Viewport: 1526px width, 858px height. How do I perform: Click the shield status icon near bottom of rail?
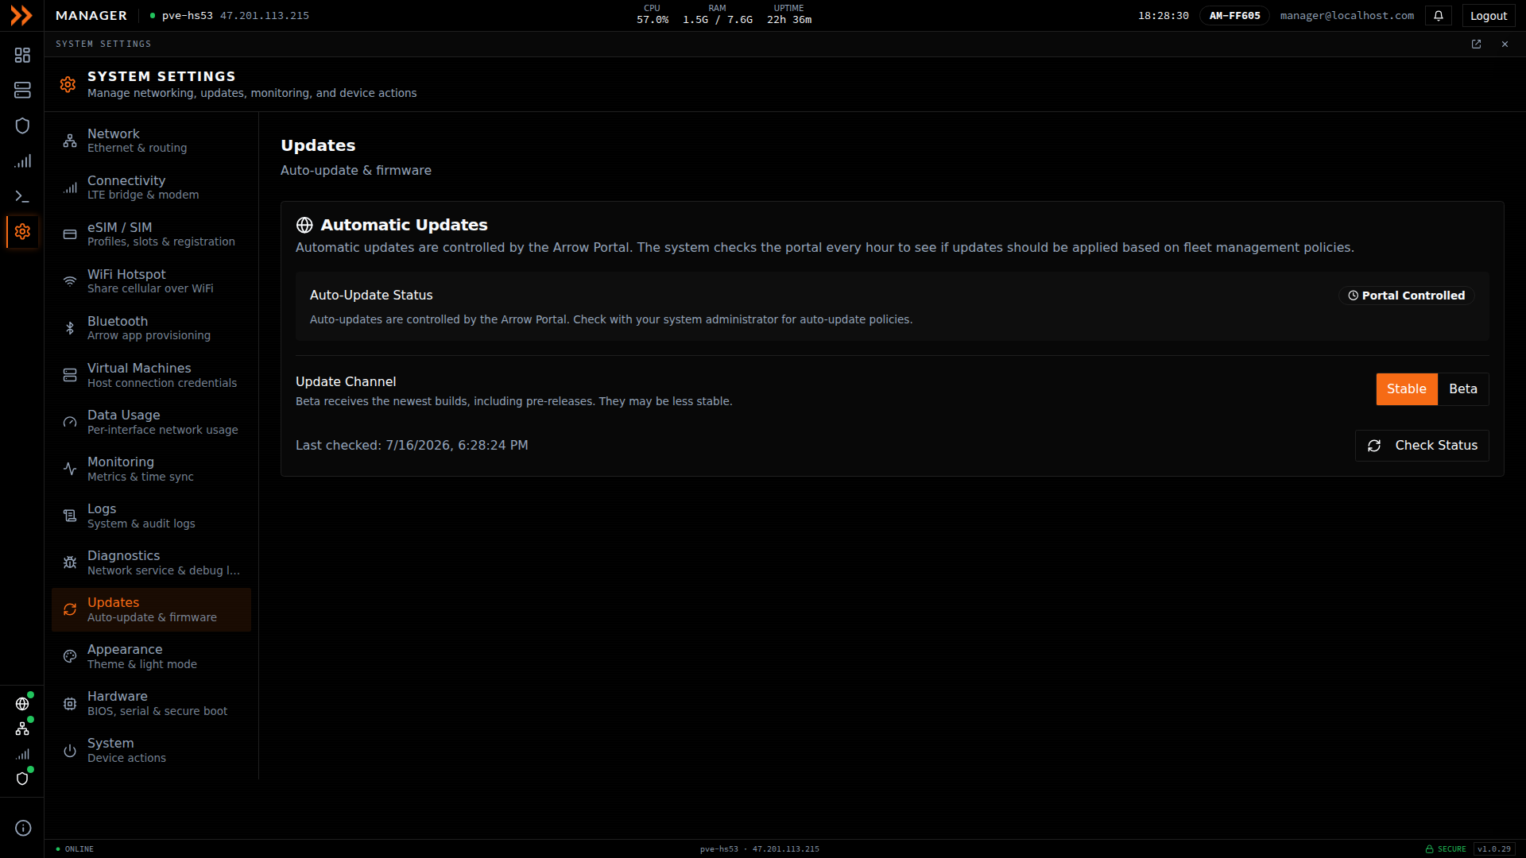point(22,779)
